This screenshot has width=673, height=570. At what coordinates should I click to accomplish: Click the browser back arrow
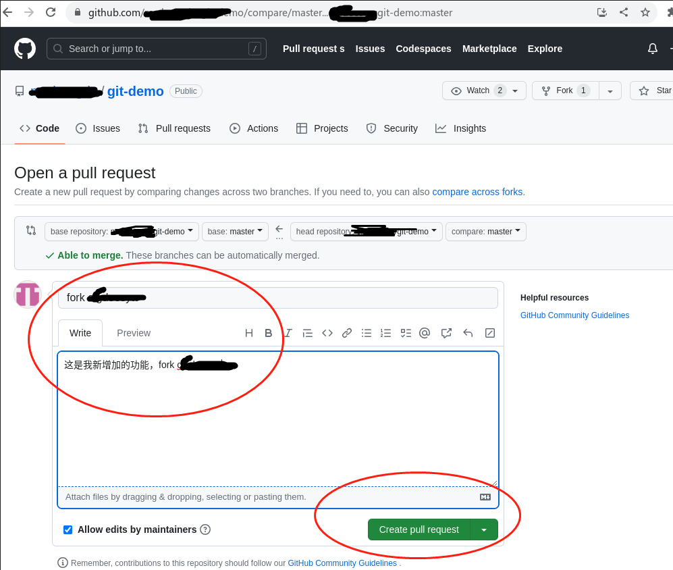pos(7,12)
